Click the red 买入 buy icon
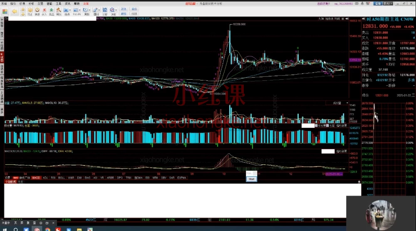Viewport: 416px width, 231px height. (45, 11)
